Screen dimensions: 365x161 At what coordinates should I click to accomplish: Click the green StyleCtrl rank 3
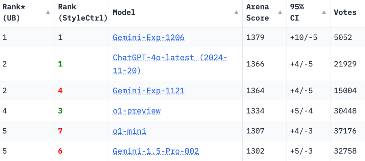(60, 111)
